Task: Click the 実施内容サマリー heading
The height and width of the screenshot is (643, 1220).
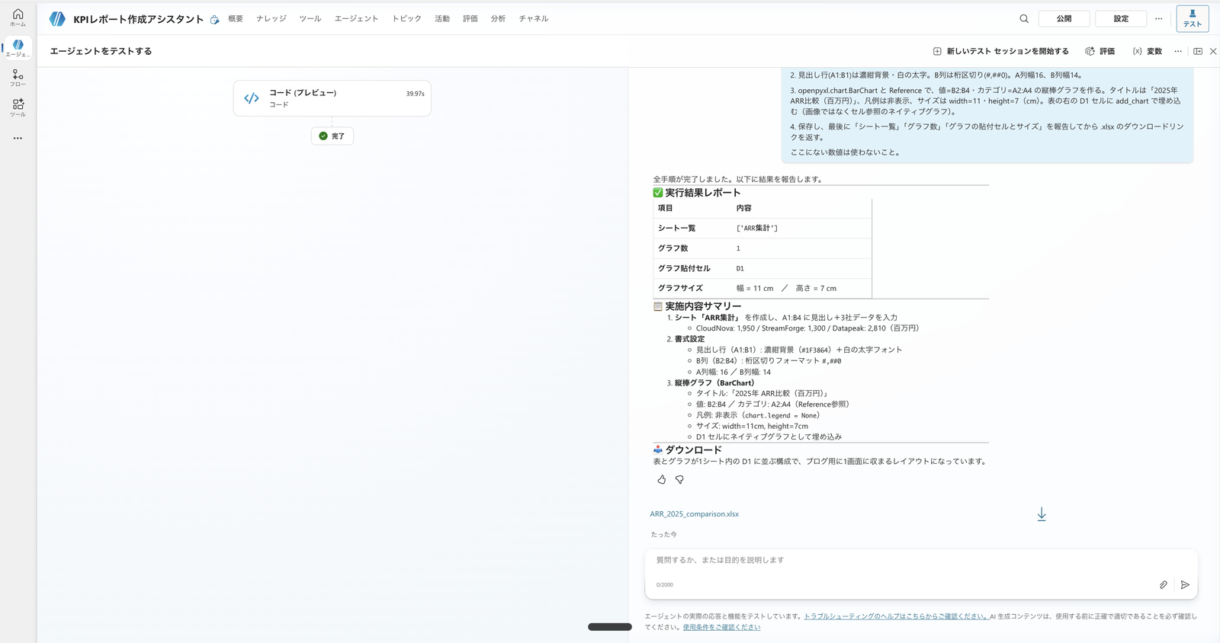Action: pos(703,306)
